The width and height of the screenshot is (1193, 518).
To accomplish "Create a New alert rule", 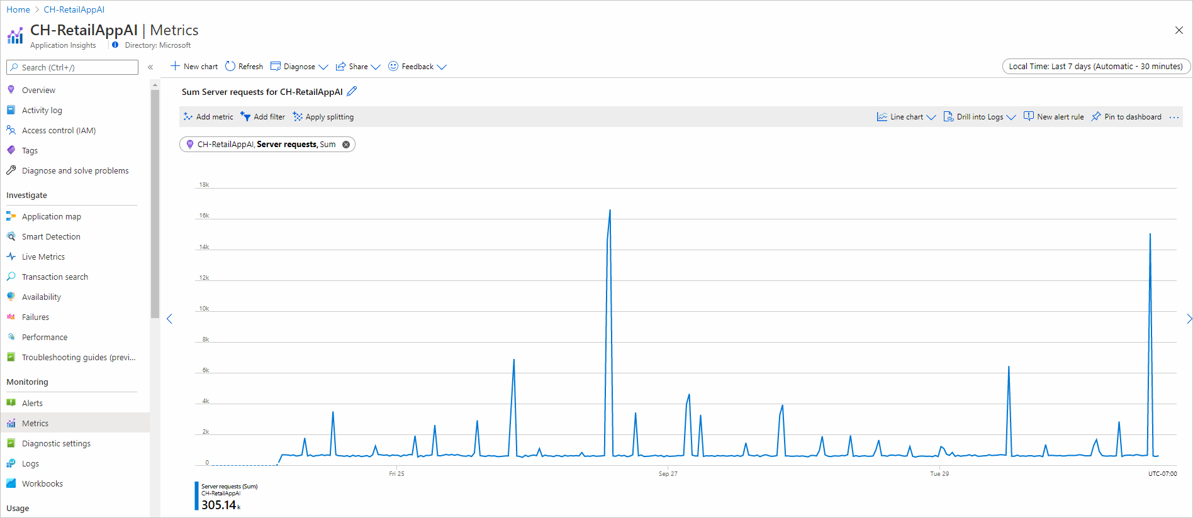I will coord(1054,117).
